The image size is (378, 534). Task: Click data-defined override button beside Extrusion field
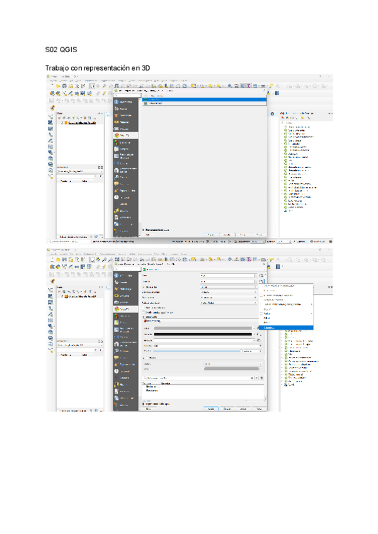(261, 281)
